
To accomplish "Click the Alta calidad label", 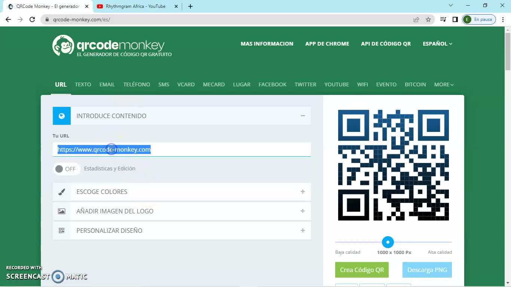I will pyautogui.click(x=440, y=252).
